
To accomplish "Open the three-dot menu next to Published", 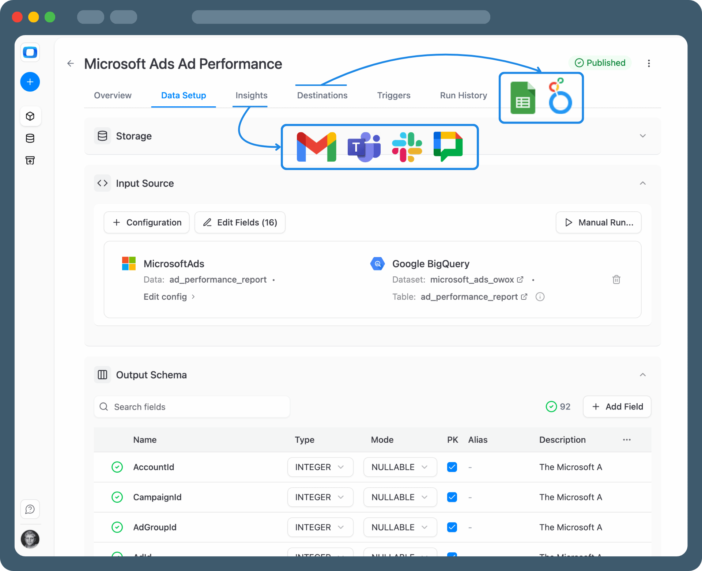I will (x=649, y=63).
